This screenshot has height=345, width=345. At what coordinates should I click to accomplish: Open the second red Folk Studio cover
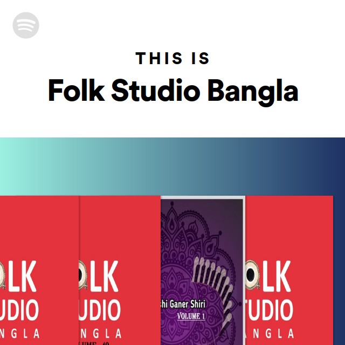click(120, 271)
